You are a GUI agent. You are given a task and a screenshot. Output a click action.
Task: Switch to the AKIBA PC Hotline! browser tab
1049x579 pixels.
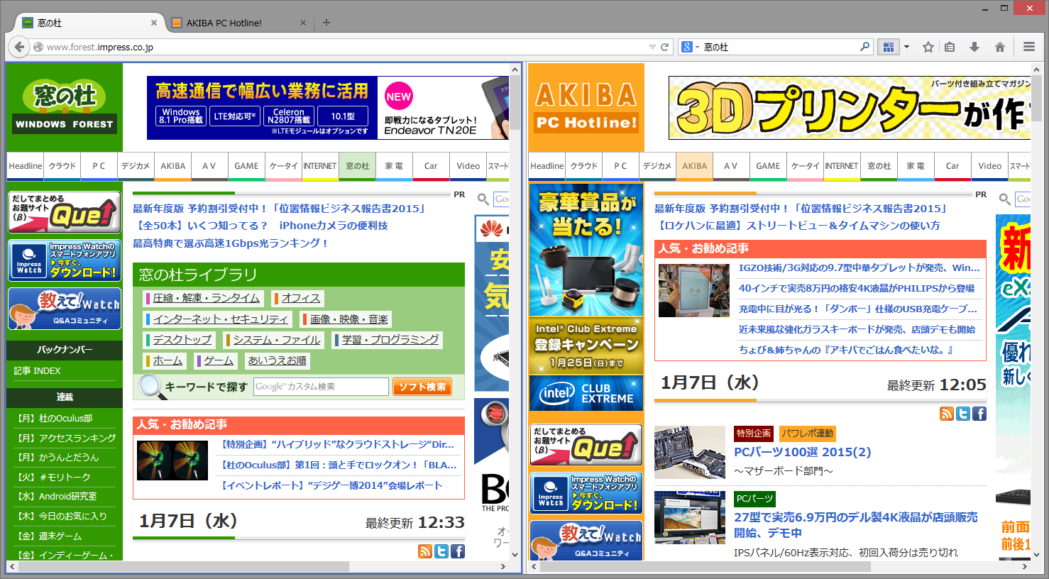coord(239,23)
